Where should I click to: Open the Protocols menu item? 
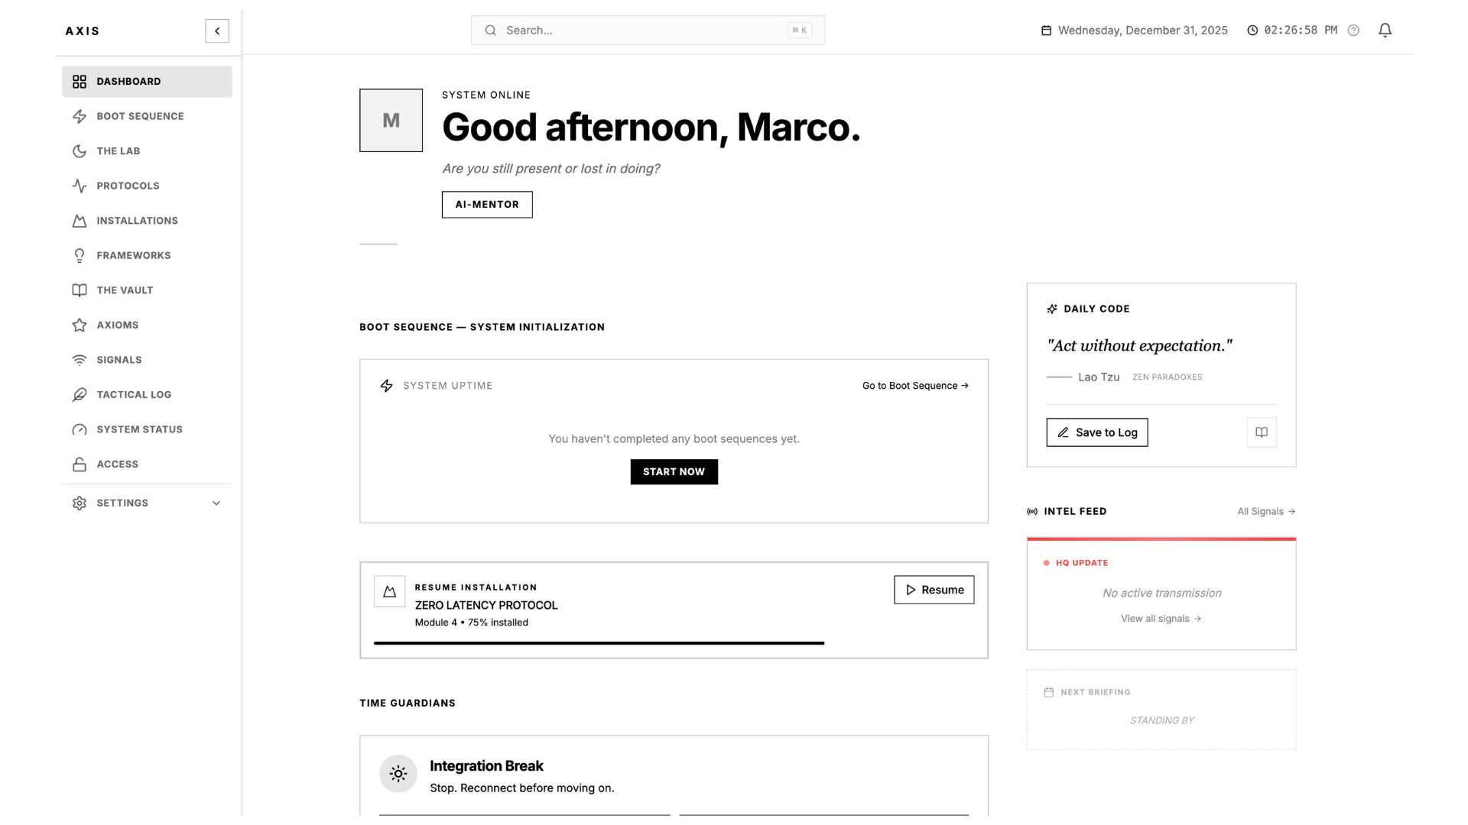[147, 186]
